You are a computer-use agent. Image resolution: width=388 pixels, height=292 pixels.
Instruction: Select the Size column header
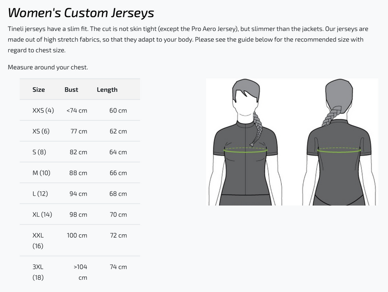click(x=39, y=90)
